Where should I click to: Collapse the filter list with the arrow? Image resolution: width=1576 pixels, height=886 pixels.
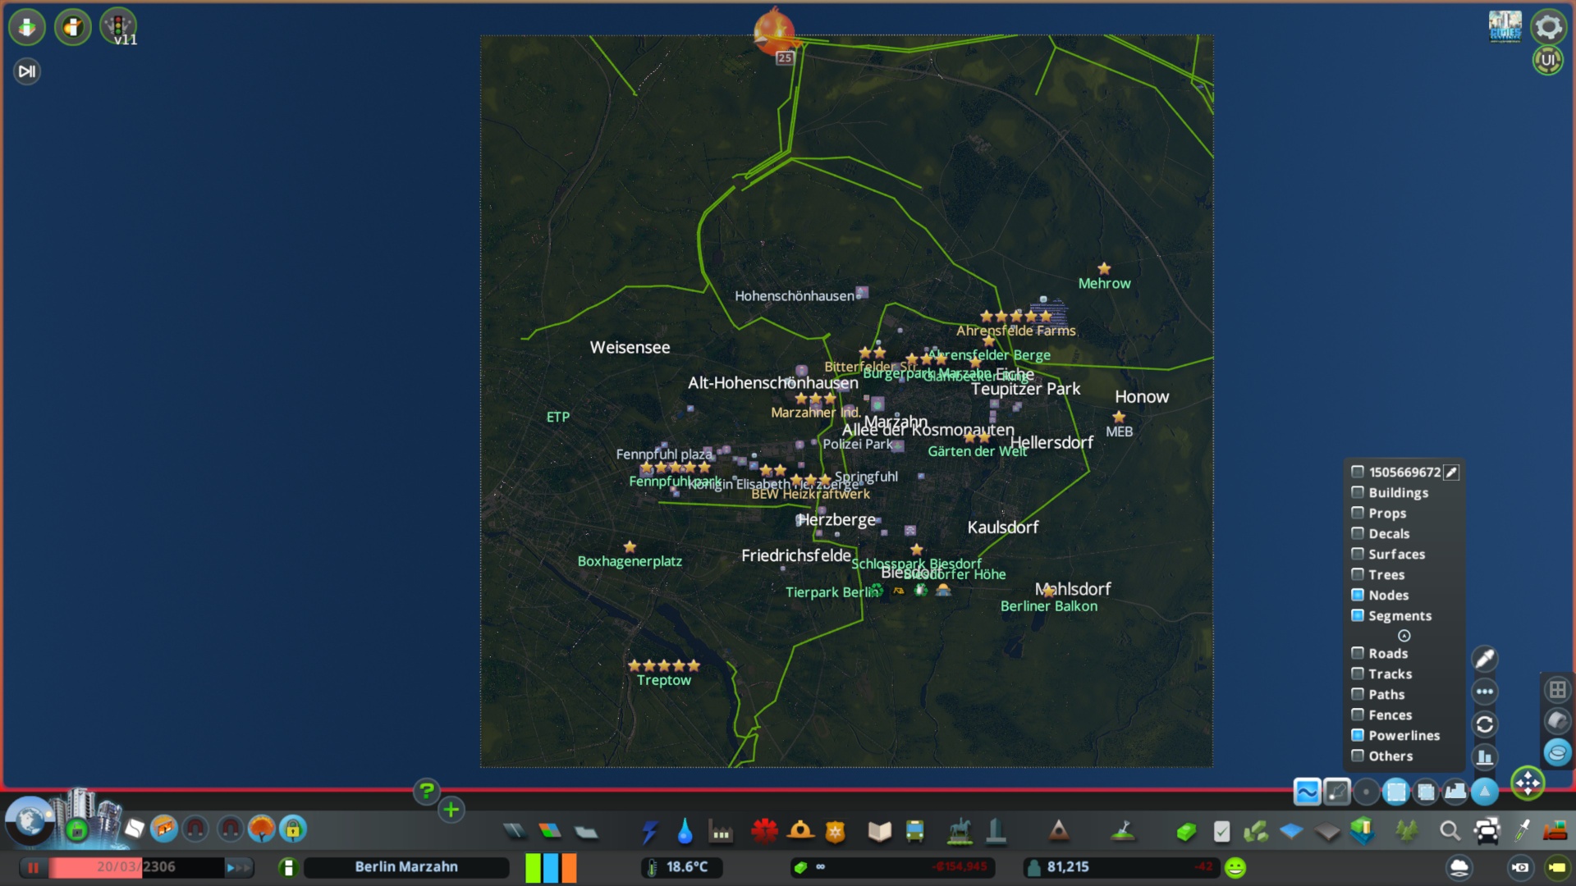pos(1405,636)
